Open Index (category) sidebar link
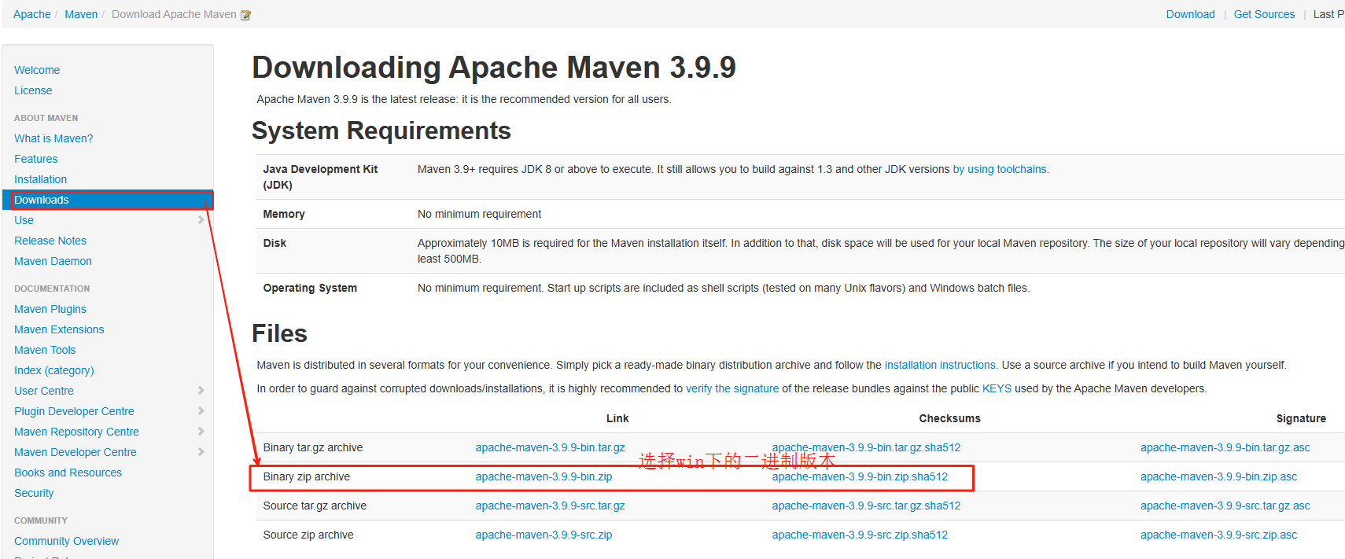The width and height of the screenshot is (1345, 559). coord(54,370)
